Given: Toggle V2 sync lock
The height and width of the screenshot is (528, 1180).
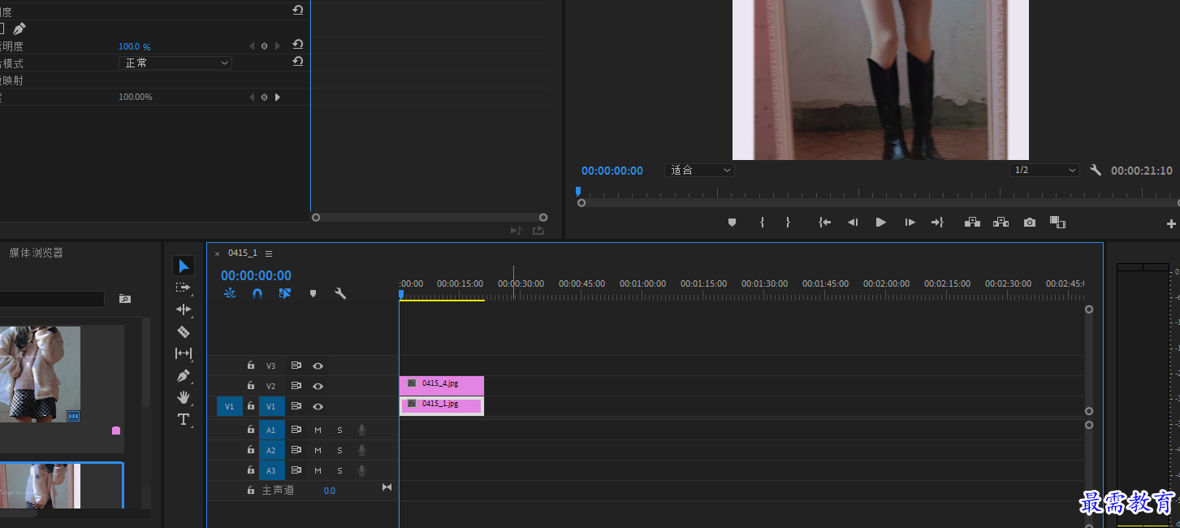Looking at the screenshot, I should [296, 386].
